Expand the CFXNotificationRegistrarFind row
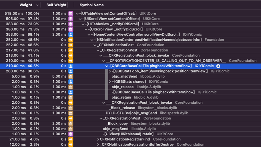Viewport: 261px width, 147px height. [x=98, y=139]
